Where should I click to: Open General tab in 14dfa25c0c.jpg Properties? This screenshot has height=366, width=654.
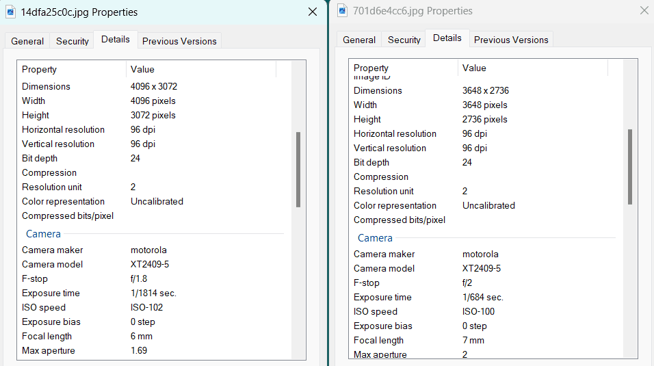click(27, 41)
